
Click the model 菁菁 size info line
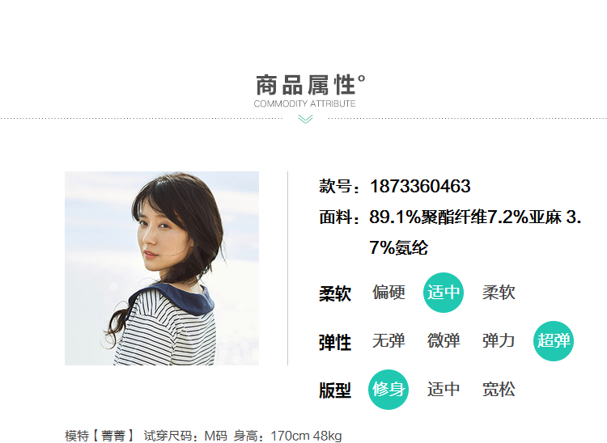(204, 436)
